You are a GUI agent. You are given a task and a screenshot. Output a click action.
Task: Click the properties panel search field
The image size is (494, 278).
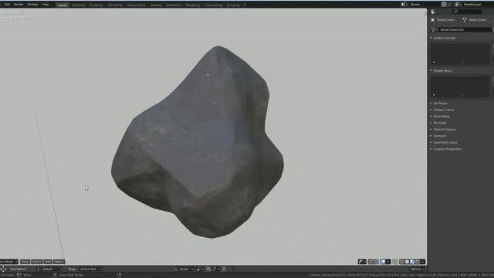point(468,12)
